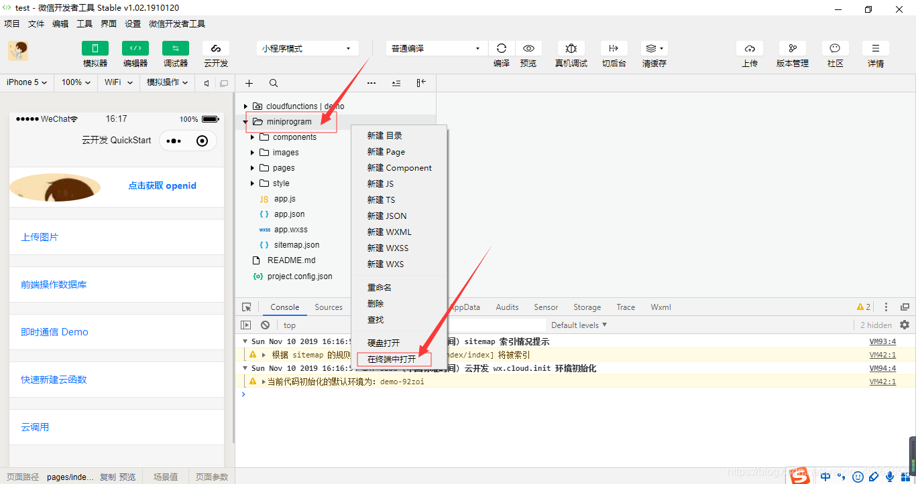Click 上传图片 link in simulator
The height and width of the screenshot is (484, 916).
[x=40, y=237]
